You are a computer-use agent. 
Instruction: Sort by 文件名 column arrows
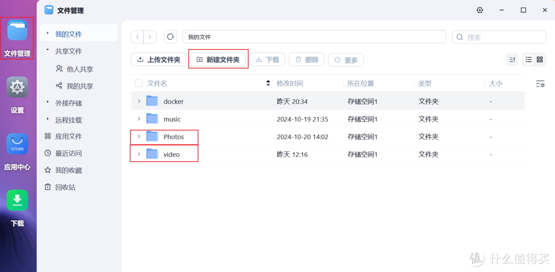coord(268,84)
